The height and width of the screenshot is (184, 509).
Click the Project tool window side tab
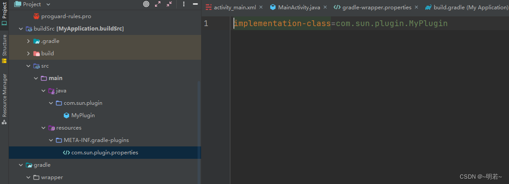coord(4,13)
